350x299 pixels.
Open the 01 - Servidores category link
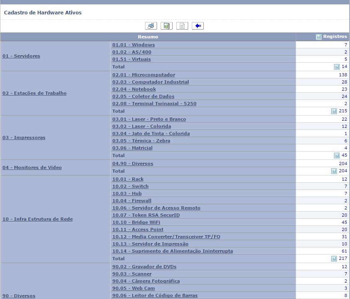[21, 56]
